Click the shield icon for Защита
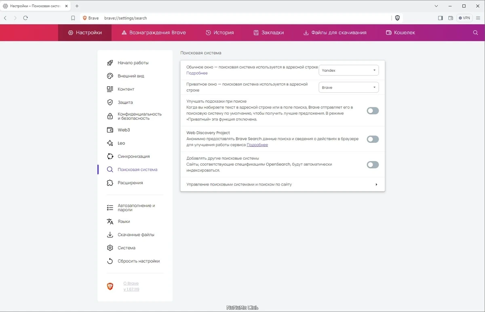Image resolution: width=485 pixels, height=312 pixels. (x=110, y=102)
